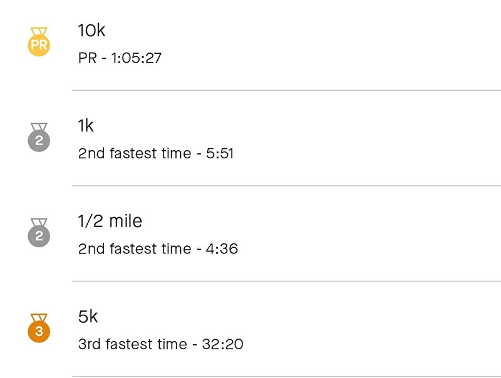Click the ribbon atop the gold PR medal
This screenshot has width=501, height=378.
click(x=39, y=31)
